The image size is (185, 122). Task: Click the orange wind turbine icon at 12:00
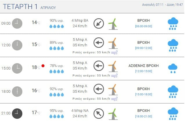[112, 43]
